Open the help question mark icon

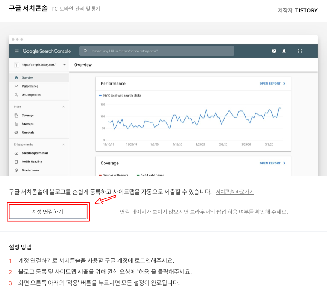(274, 51)
